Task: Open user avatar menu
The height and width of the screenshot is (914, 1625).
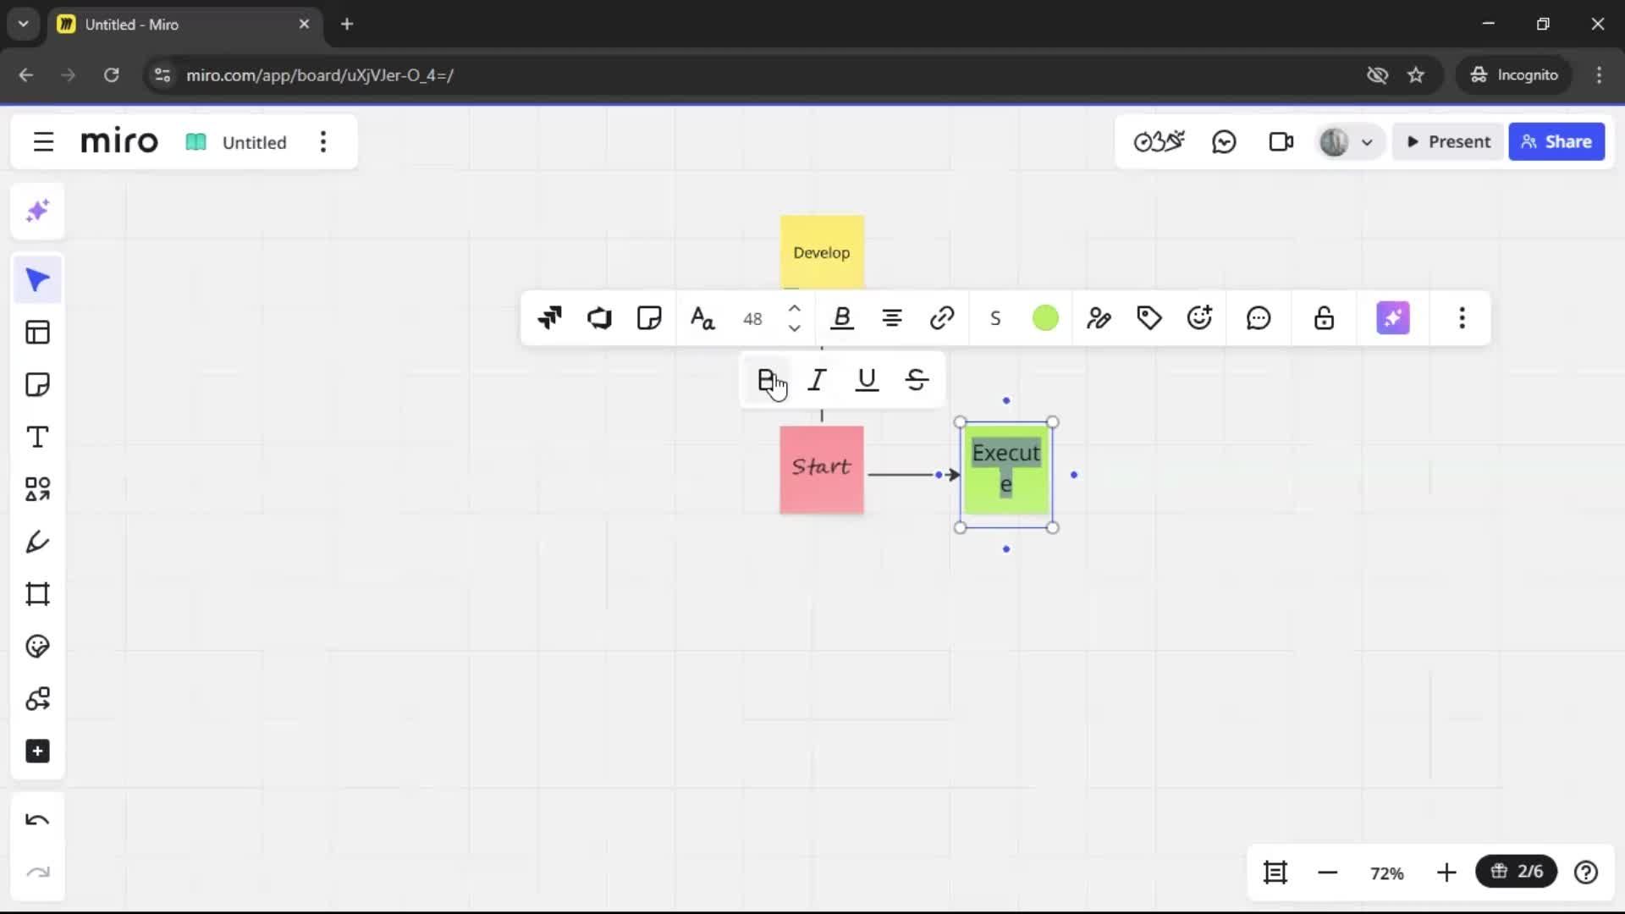Action: 1334,142
